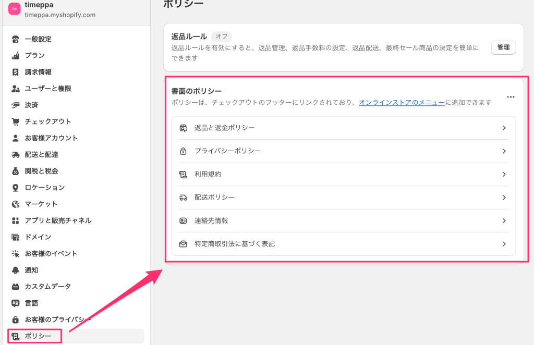Click the 管理 button for 返品ルール
Screen dimensions: 534x345
click(503, 47)
